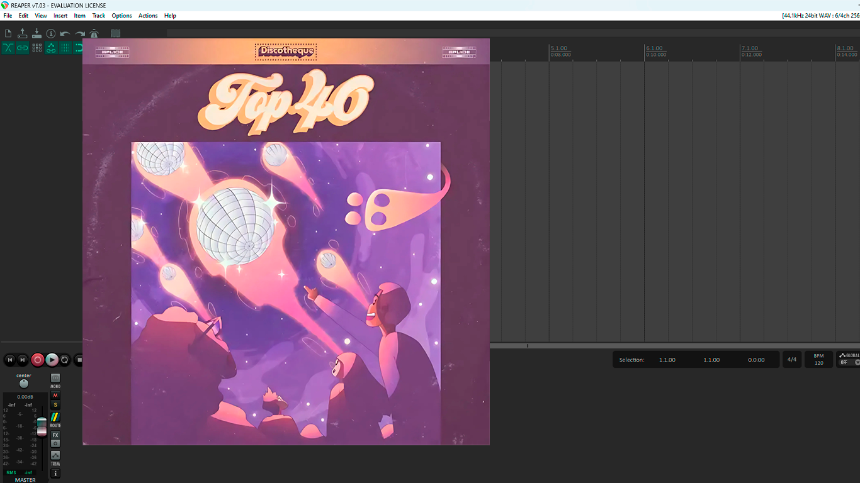Screen dimensions: 860x483
Task: Toggle the master MONO button
Action: coord(55,378)
